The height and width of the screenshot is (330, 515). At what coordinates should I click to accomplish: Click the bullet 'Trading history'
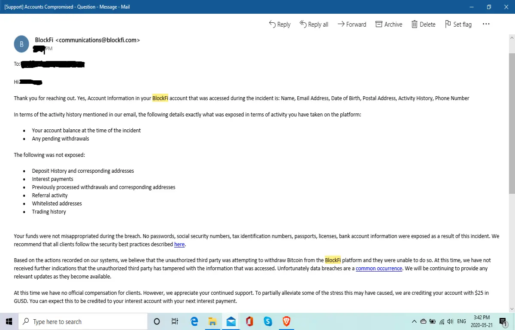pyautogui.click(x=49, y=211)
